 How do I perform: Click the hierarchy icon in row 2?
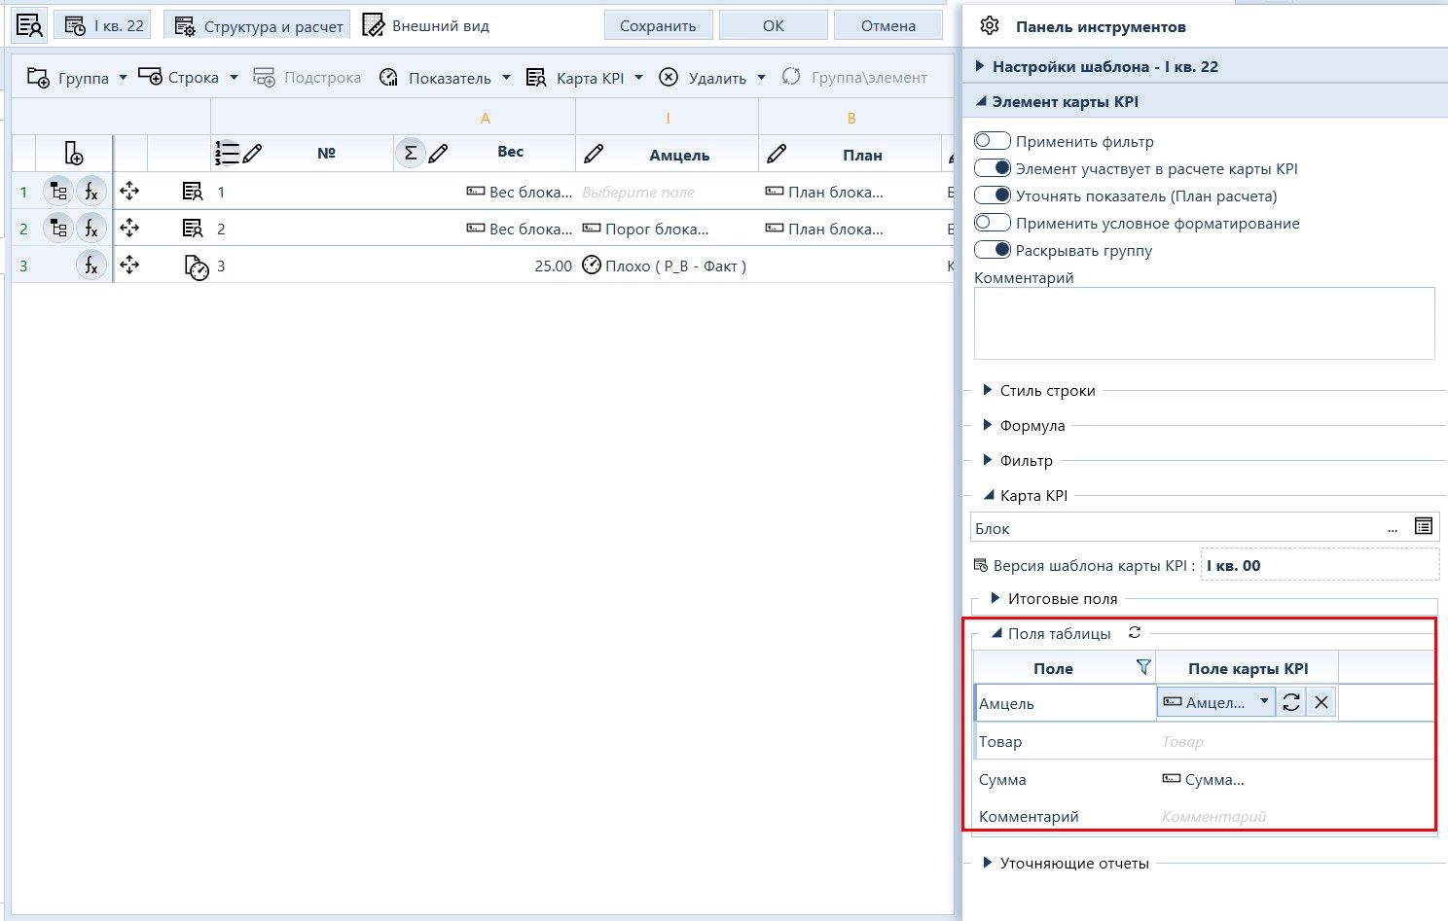click(x=58, y=229)
